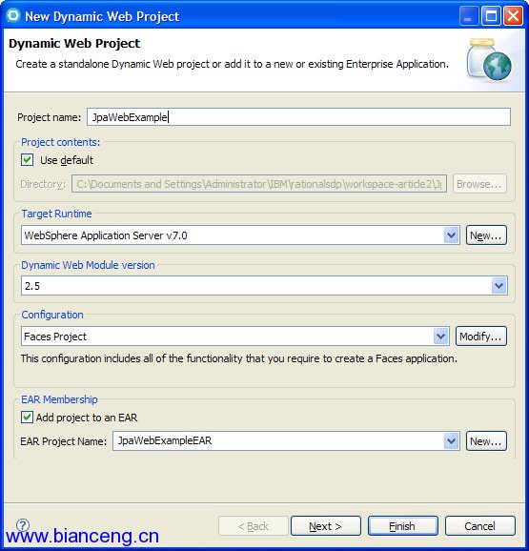Expand Dynamic Web Module version dropdown
The height and width of the screenshot is (551, 529).
click(x=498, y=285)
